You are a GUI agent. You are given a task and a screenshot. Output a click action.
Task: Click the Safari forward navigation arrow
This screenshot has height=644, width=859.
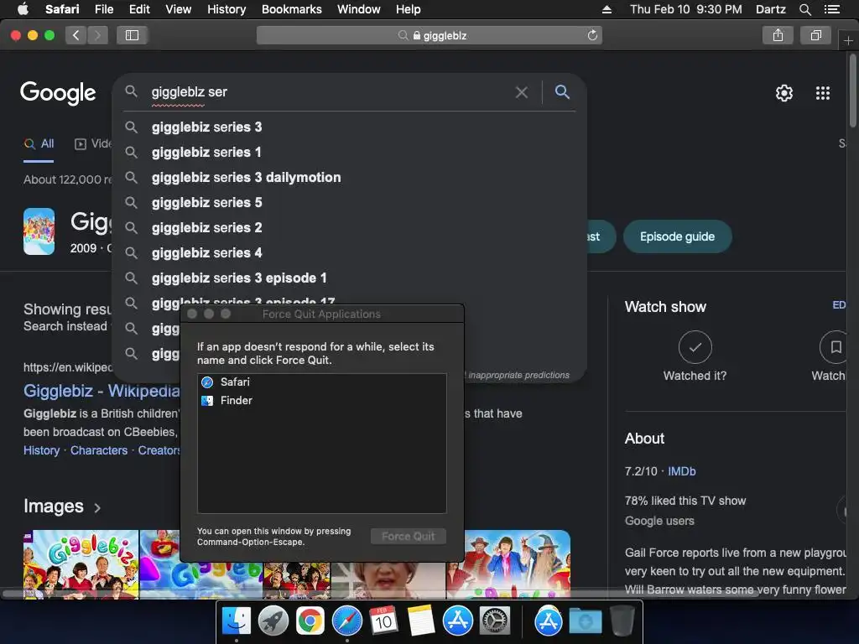tap(97, 35)
